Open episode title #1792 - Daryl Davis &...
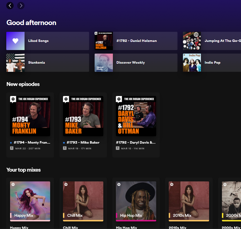 coord(136,143)
